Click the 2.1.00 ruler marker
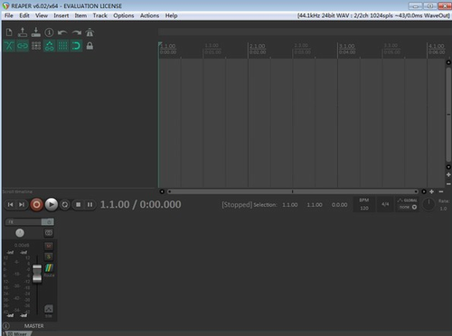 pyautogui.click(x=258, y=46)
